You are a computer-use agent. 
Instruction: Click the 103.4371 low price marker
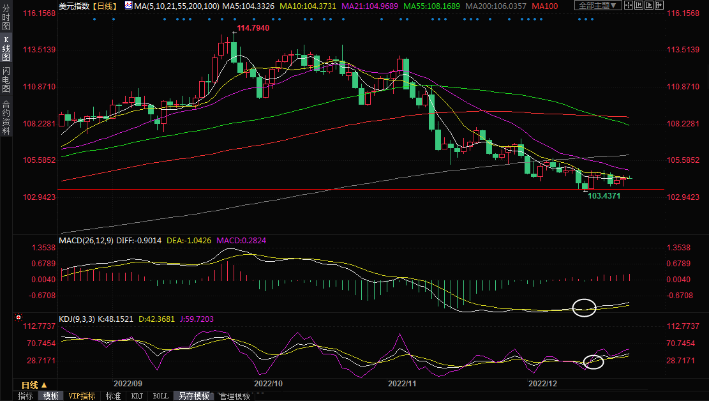[x=603, y=196]
